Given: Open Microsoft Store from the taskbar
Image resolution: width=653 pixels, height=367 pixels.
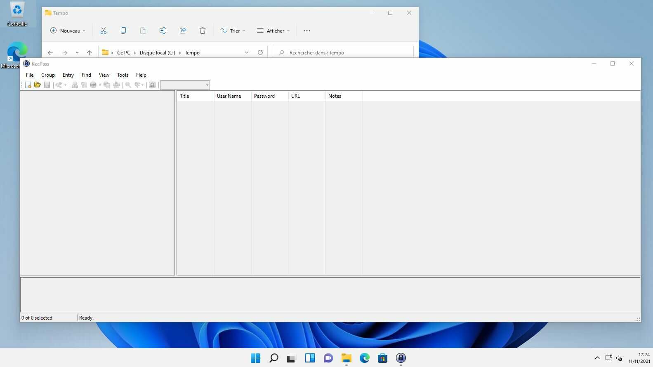Looking at the screenshot, I should [x=383, y=358].
